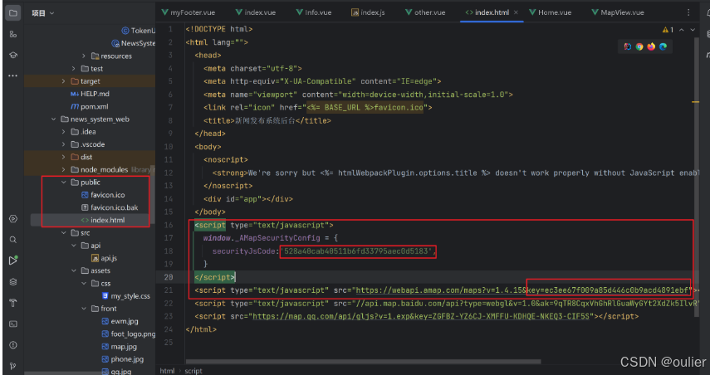Select phone.jpg in project tree

pos(122,359)
